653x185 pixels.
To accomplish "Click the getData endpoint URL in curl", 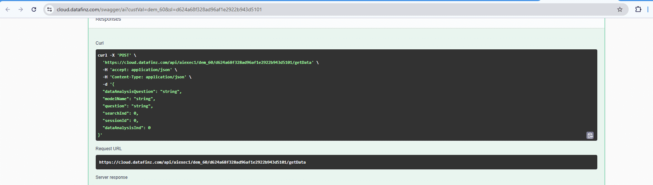I will tap(208, 62).
